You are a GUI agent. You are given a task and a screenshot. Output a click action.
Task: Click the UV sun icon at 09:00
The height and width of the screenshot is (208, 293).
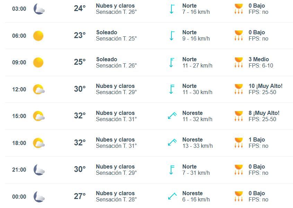pos(239,62)
